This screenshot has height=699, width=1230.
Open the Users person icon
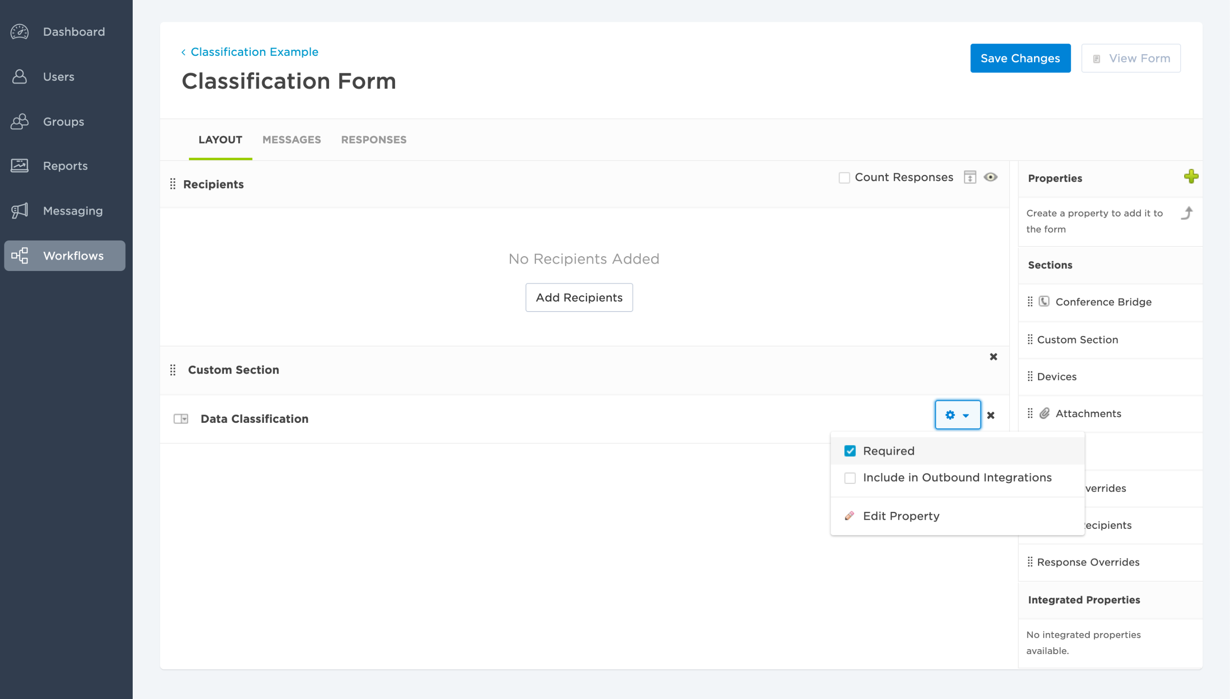[20, 76]
